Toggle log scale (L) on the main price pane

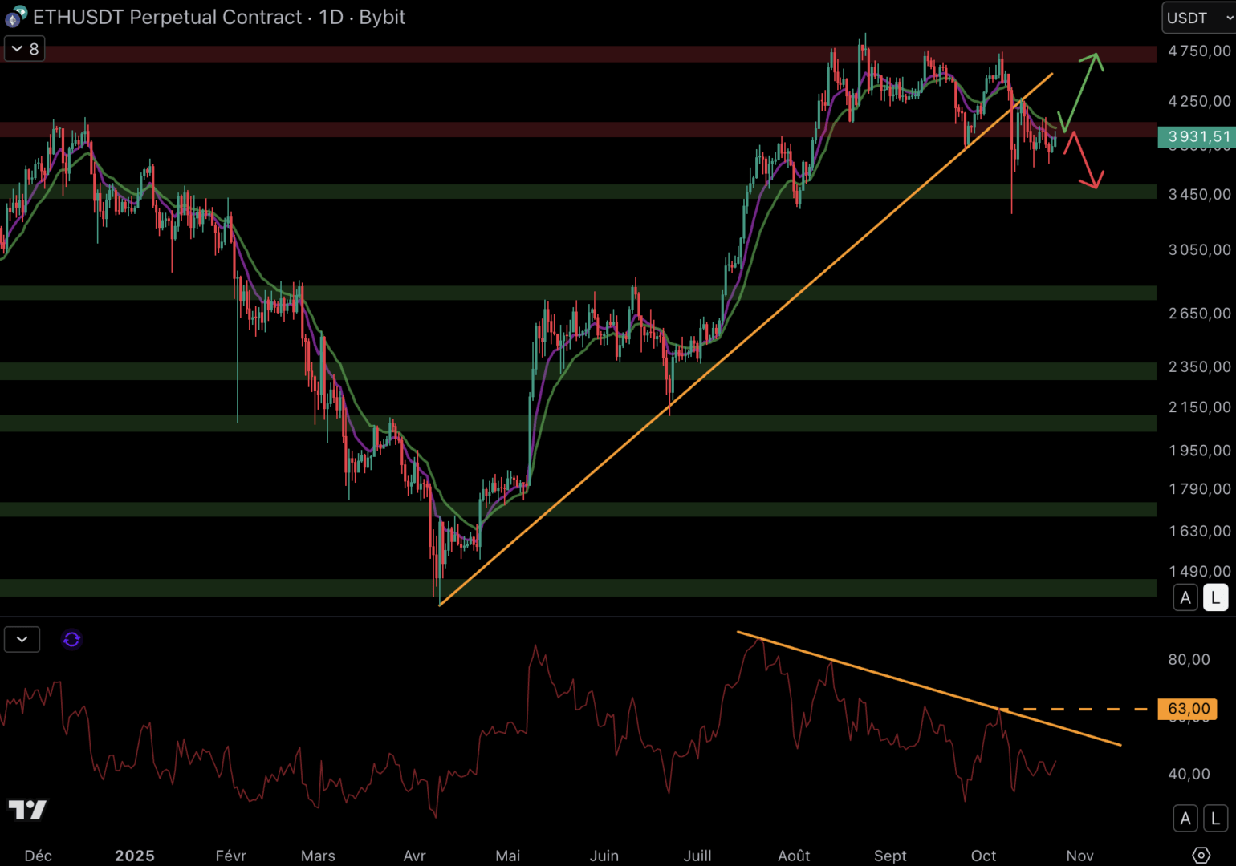click(1215, 598)
